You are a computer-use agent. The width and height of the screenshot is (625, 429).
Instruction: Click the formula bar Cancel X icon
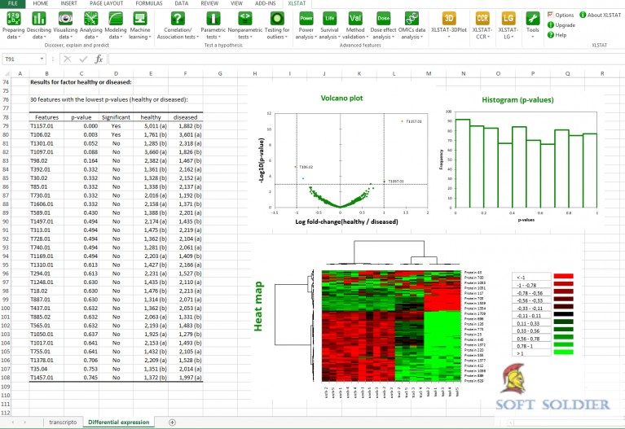[x=68, y=59]
